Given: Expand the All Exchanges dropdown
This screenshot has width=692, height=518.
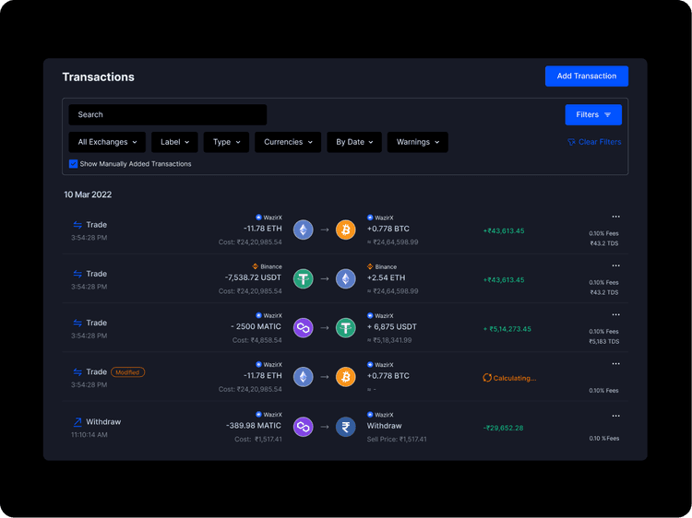Looking at the screenshot, I should [x=107, y=142].
